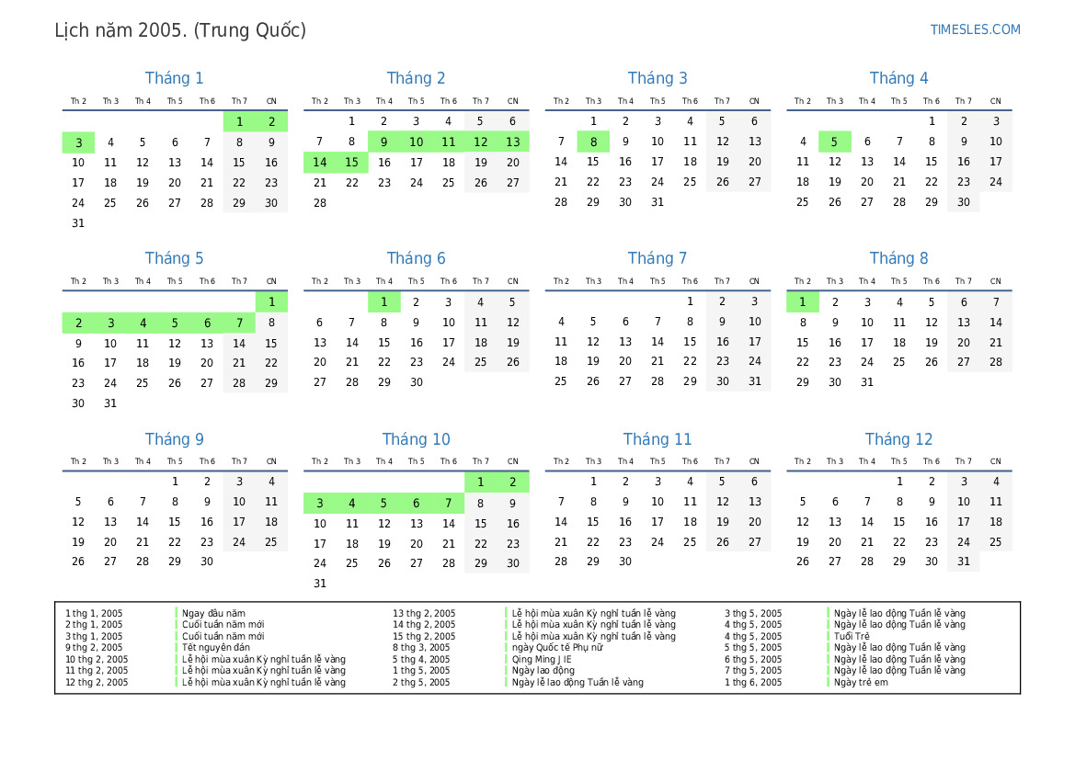Image resolution: width=1075 pixels, height=760 pixels.
Task: Click the Tháng 12 month title
Action: click(x=898, y=439)
